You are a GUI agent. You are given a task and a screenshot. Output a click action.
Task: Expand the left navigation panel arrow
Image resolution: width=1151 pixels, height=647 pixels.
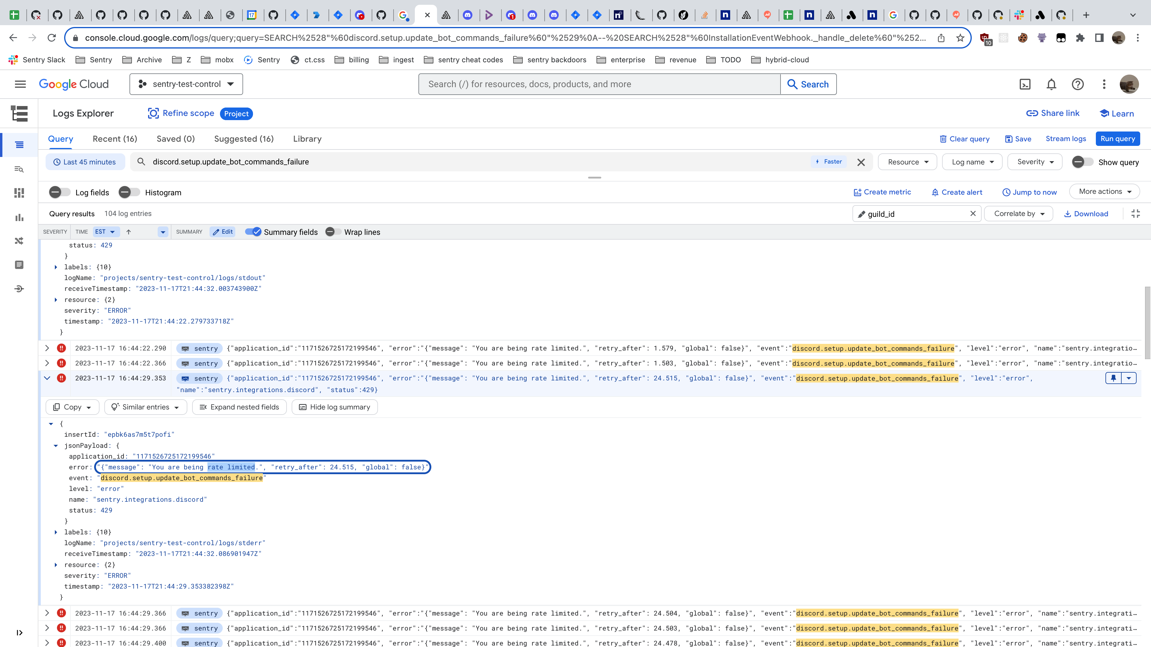[19, 632]
